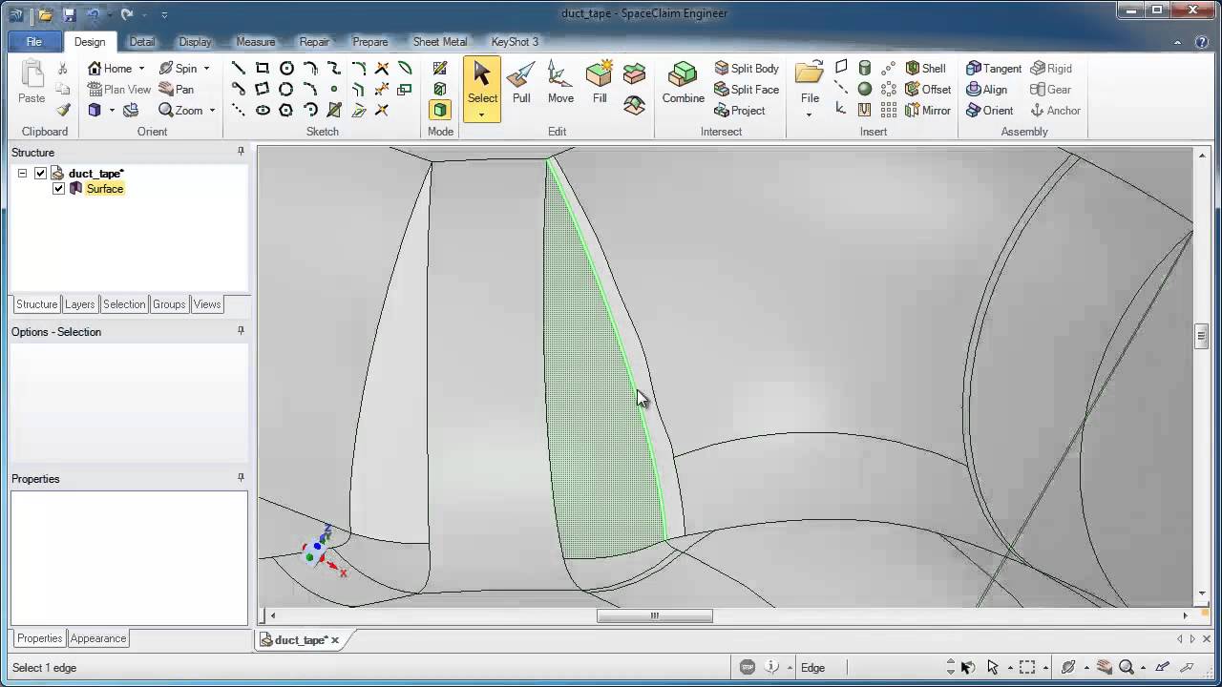This screenshot has height=687, width=1222.
Task: Click the revert selection icon in status bar
Action: [967, 667]
